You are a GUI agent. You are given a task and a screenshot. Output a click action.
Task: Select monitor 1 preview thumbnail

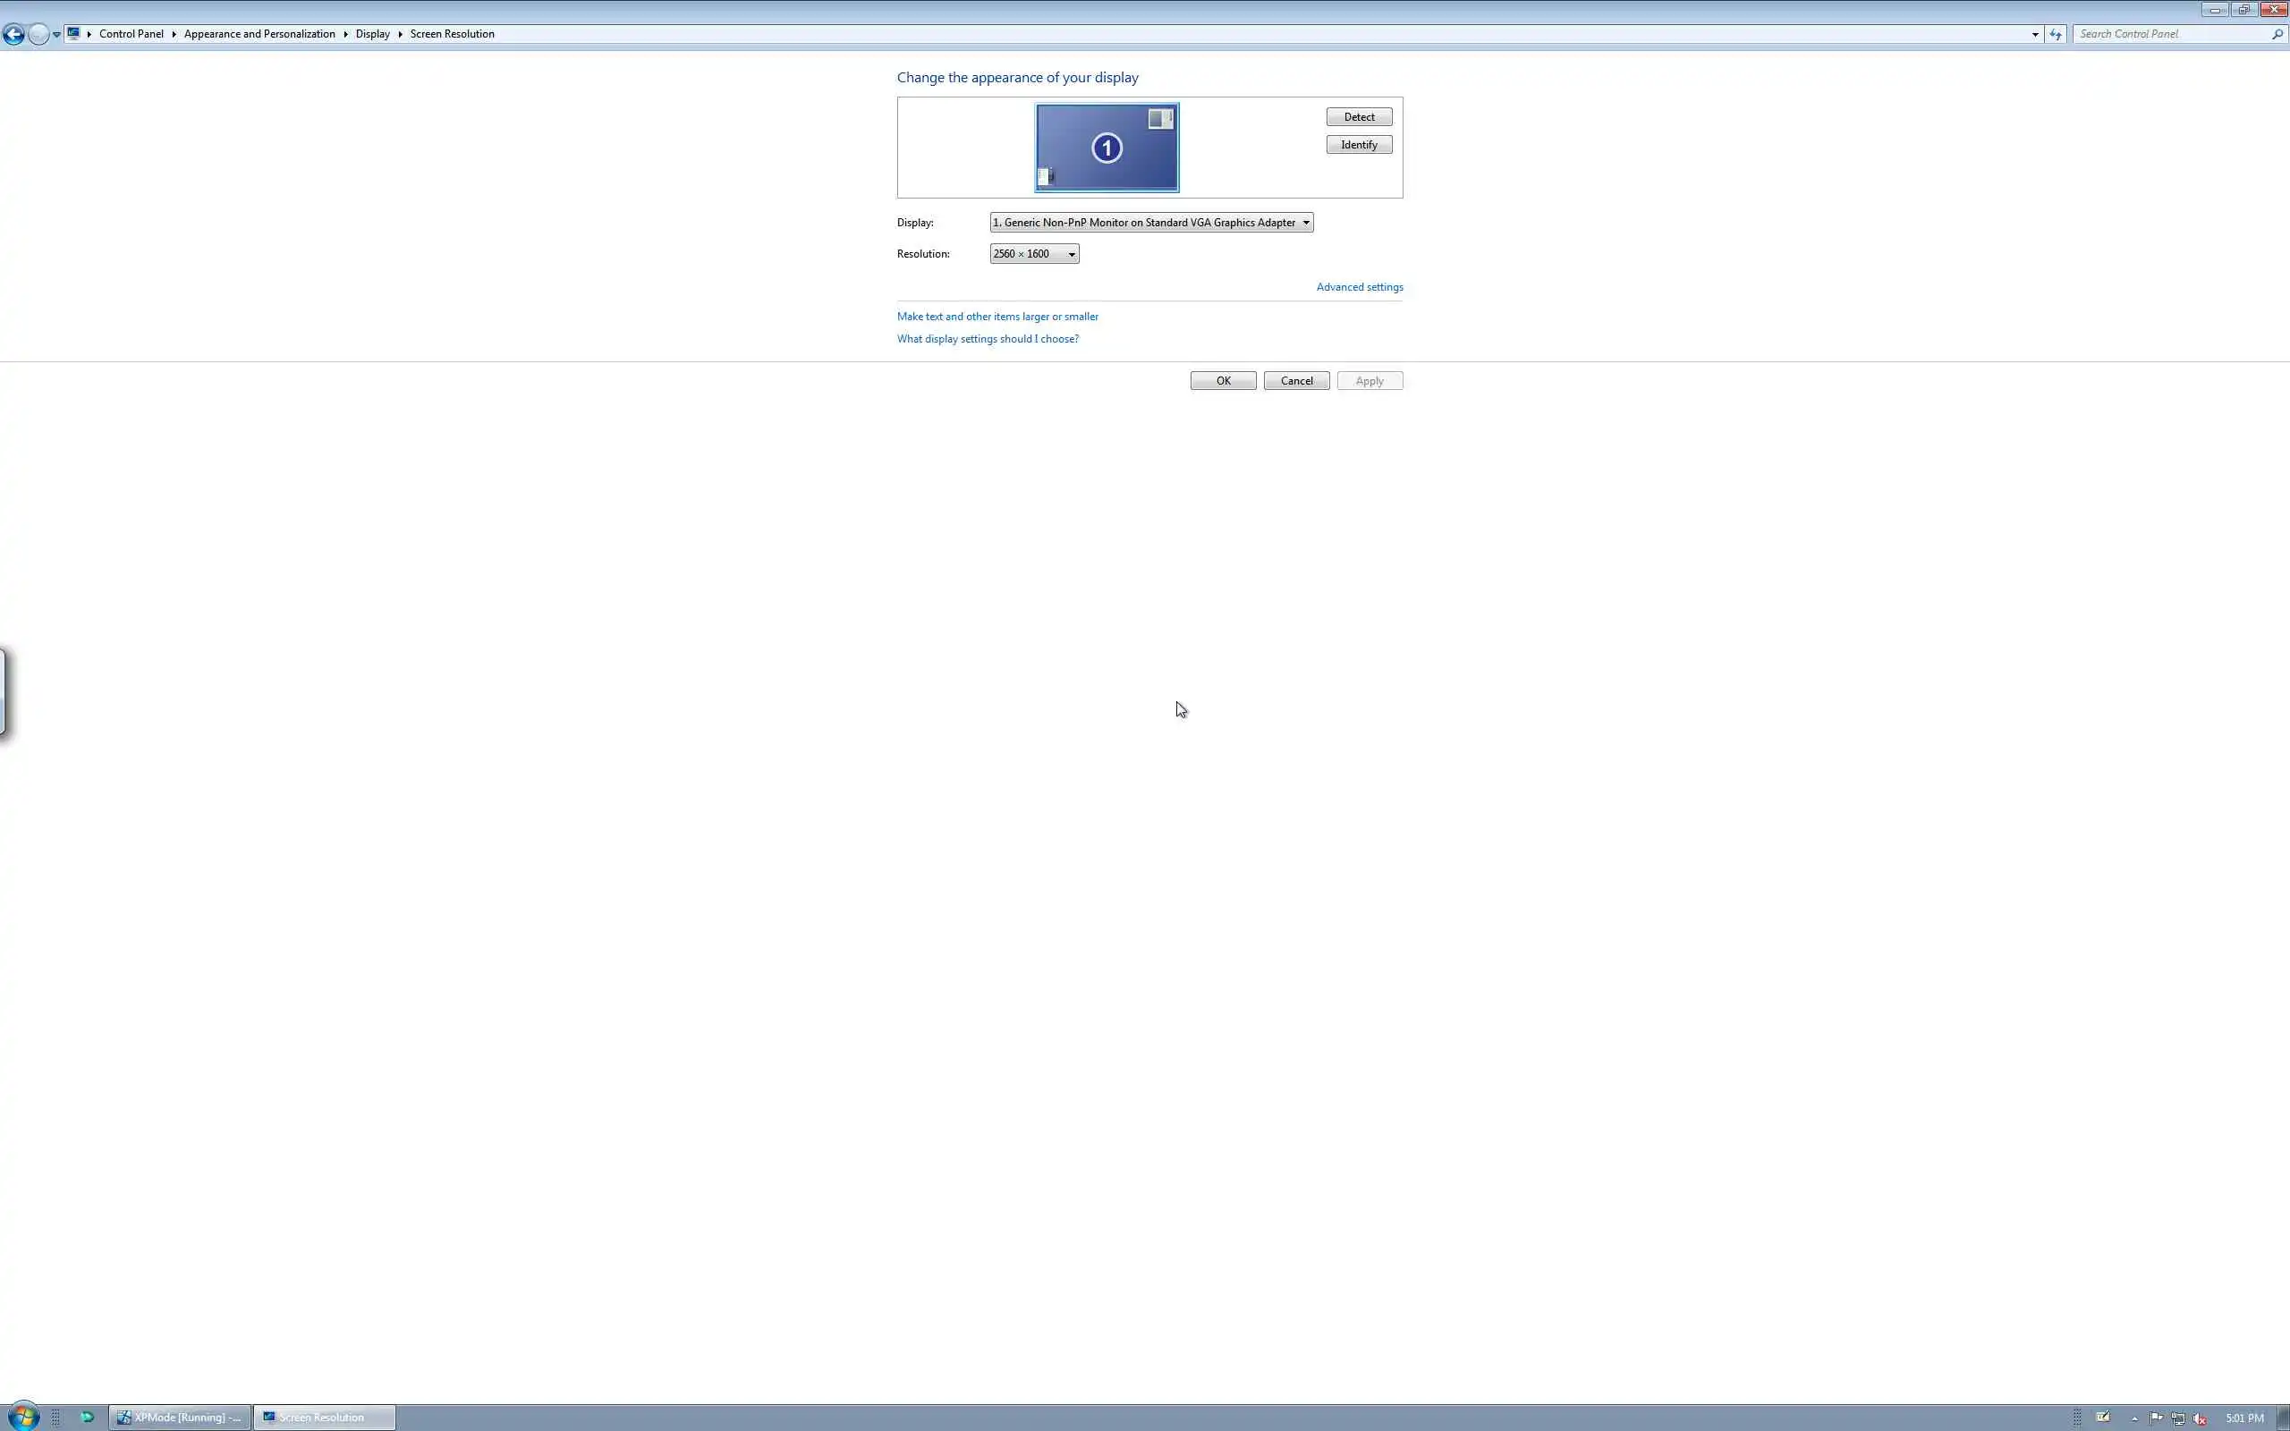(1107, 148)
